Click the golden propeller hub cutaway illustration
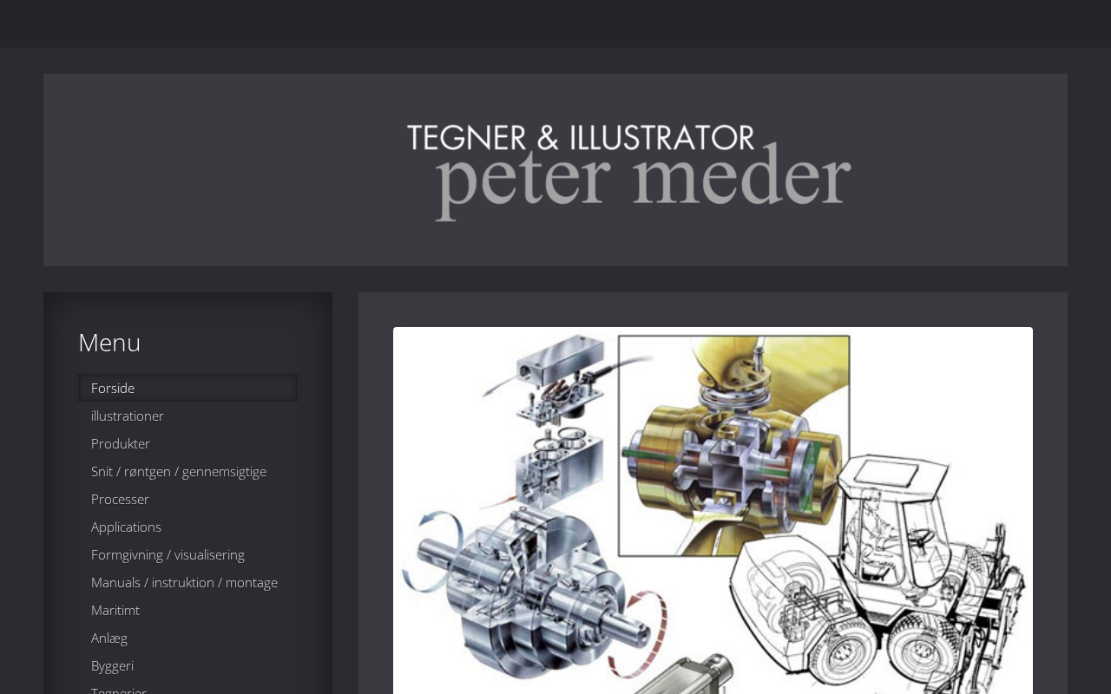The height and width of the screenshot is (694, 1111). (x=734, y=446)
